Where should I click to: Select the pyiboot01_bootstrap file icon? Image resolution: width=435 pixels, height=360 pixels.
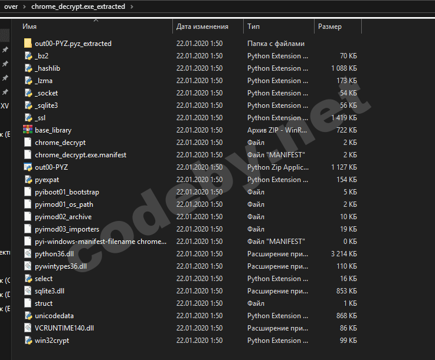point(28,192)
